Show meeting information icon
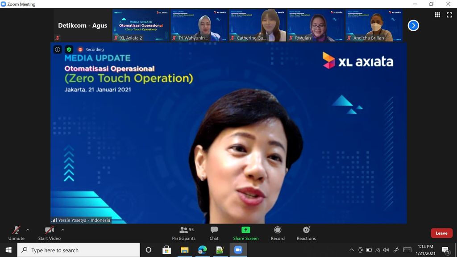The width and height of the screenshot is (457, 257). [58, 50]
